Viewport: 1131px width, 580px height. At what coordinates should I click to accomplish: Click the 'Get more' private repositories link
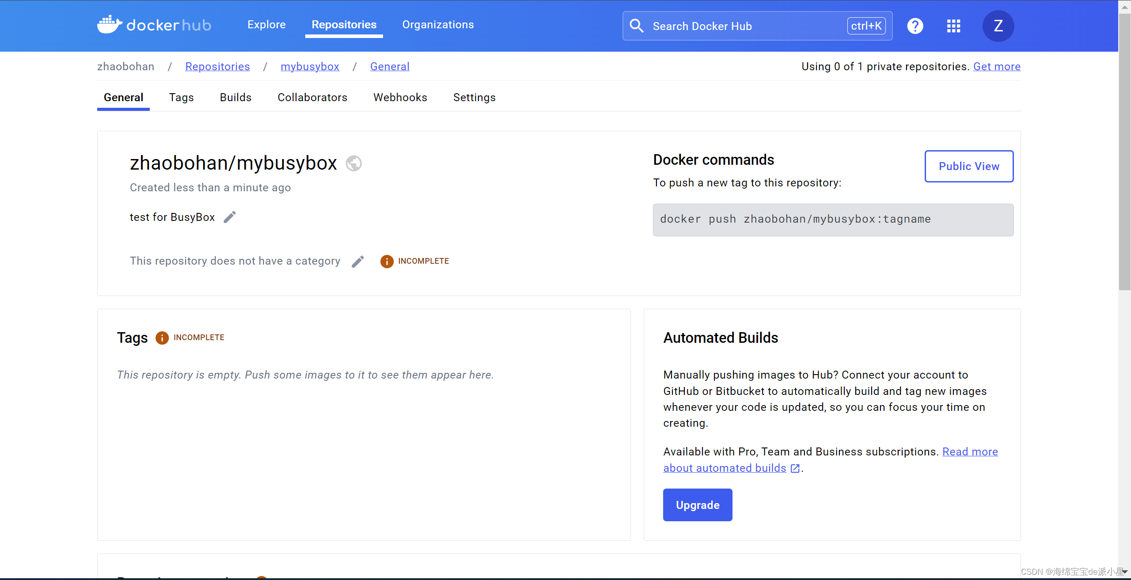[997, 67]
